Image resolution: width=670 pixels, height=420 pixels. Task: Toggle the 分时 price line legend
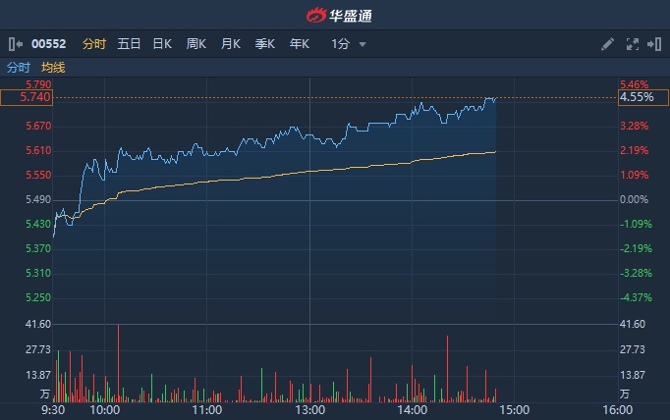[x=19, y=68]
